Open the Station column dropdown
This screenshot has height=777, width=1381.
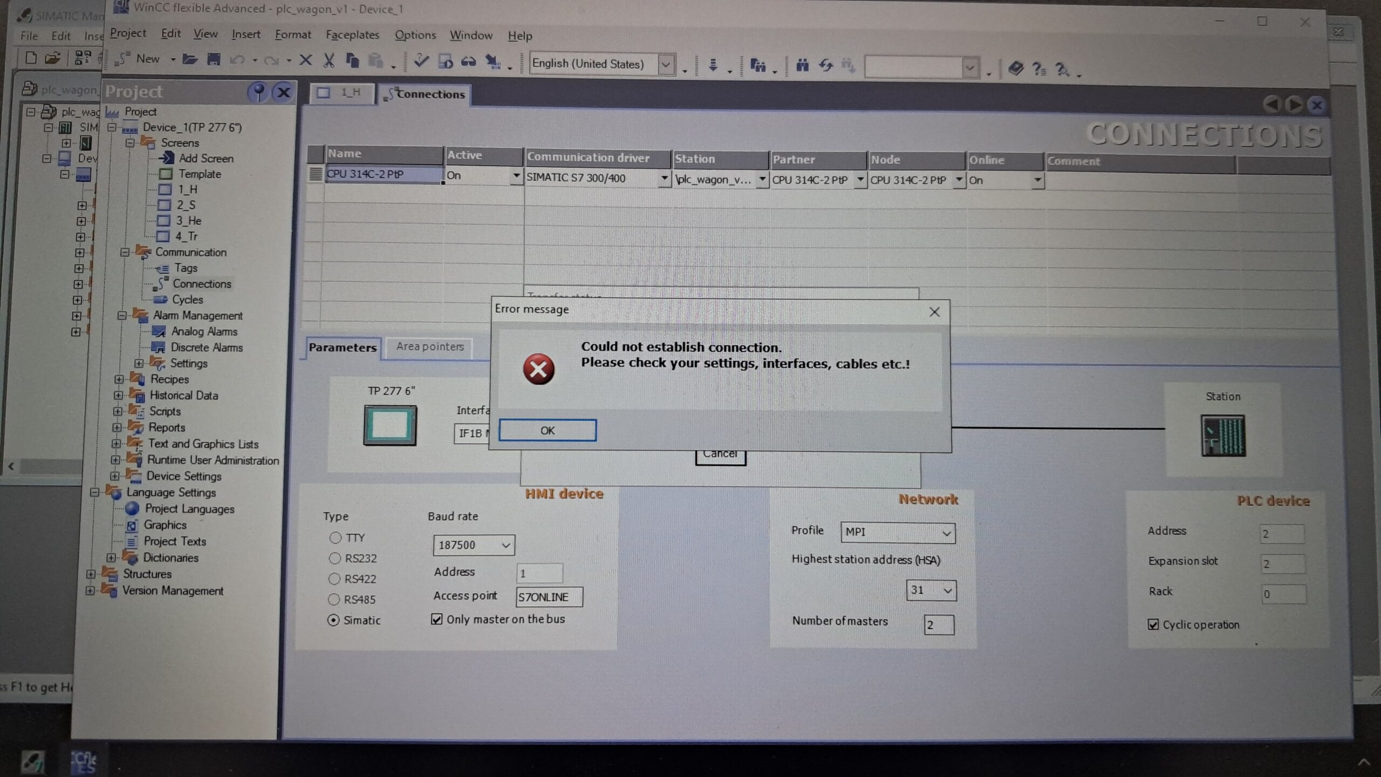pyautogui.click(x=762, y=179)
